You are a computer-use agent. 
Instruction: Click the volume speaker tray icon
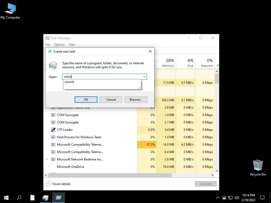pos(237,198)
